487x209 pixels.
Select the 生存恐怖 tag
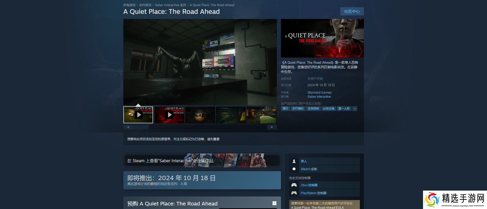tap(313, 109)
